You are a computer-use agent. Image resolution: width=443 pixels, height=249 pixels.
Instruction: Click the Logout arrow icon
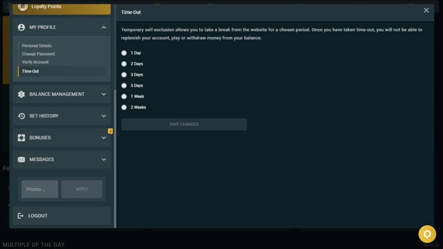(x=21, y=216)
